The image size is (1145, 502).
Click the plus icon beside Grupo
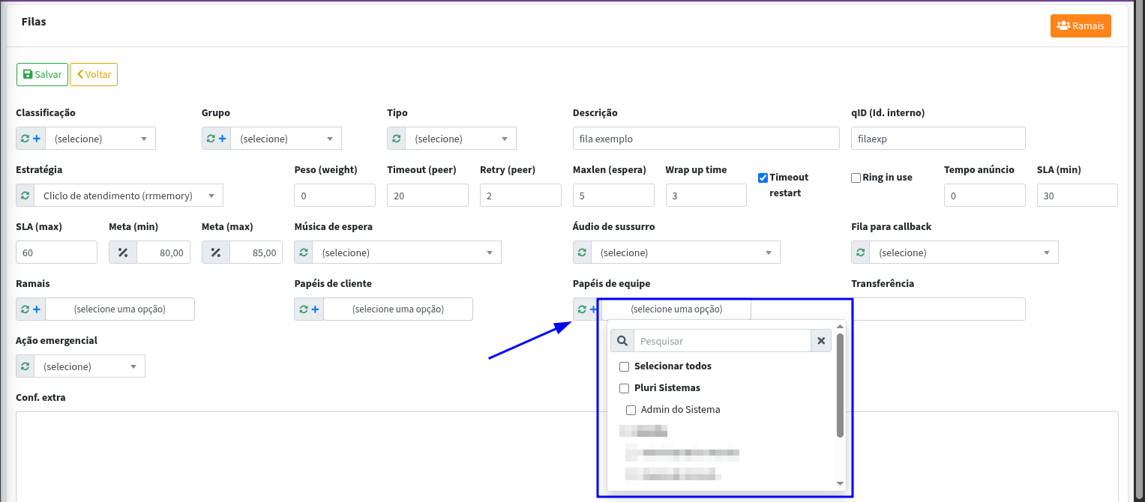tap(222, 139)
